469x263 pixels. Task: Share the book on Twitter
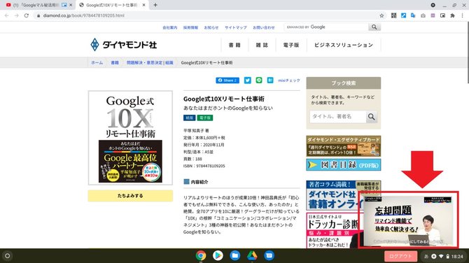tap(248, 80)
